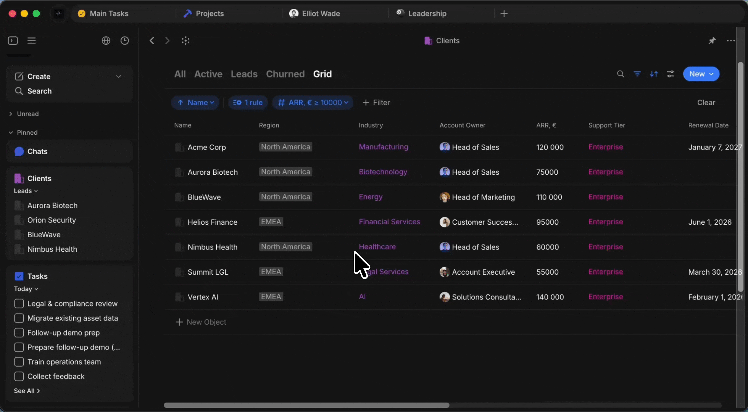Click Enterprise tier in Nimbus Health row

(606, 247)
